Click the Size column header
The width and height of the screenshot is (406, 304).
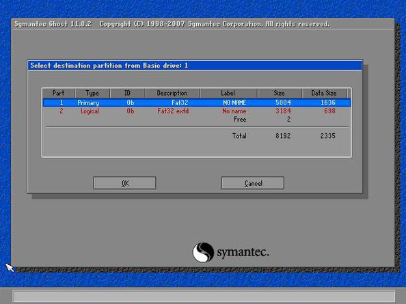[x=280, y=93]
